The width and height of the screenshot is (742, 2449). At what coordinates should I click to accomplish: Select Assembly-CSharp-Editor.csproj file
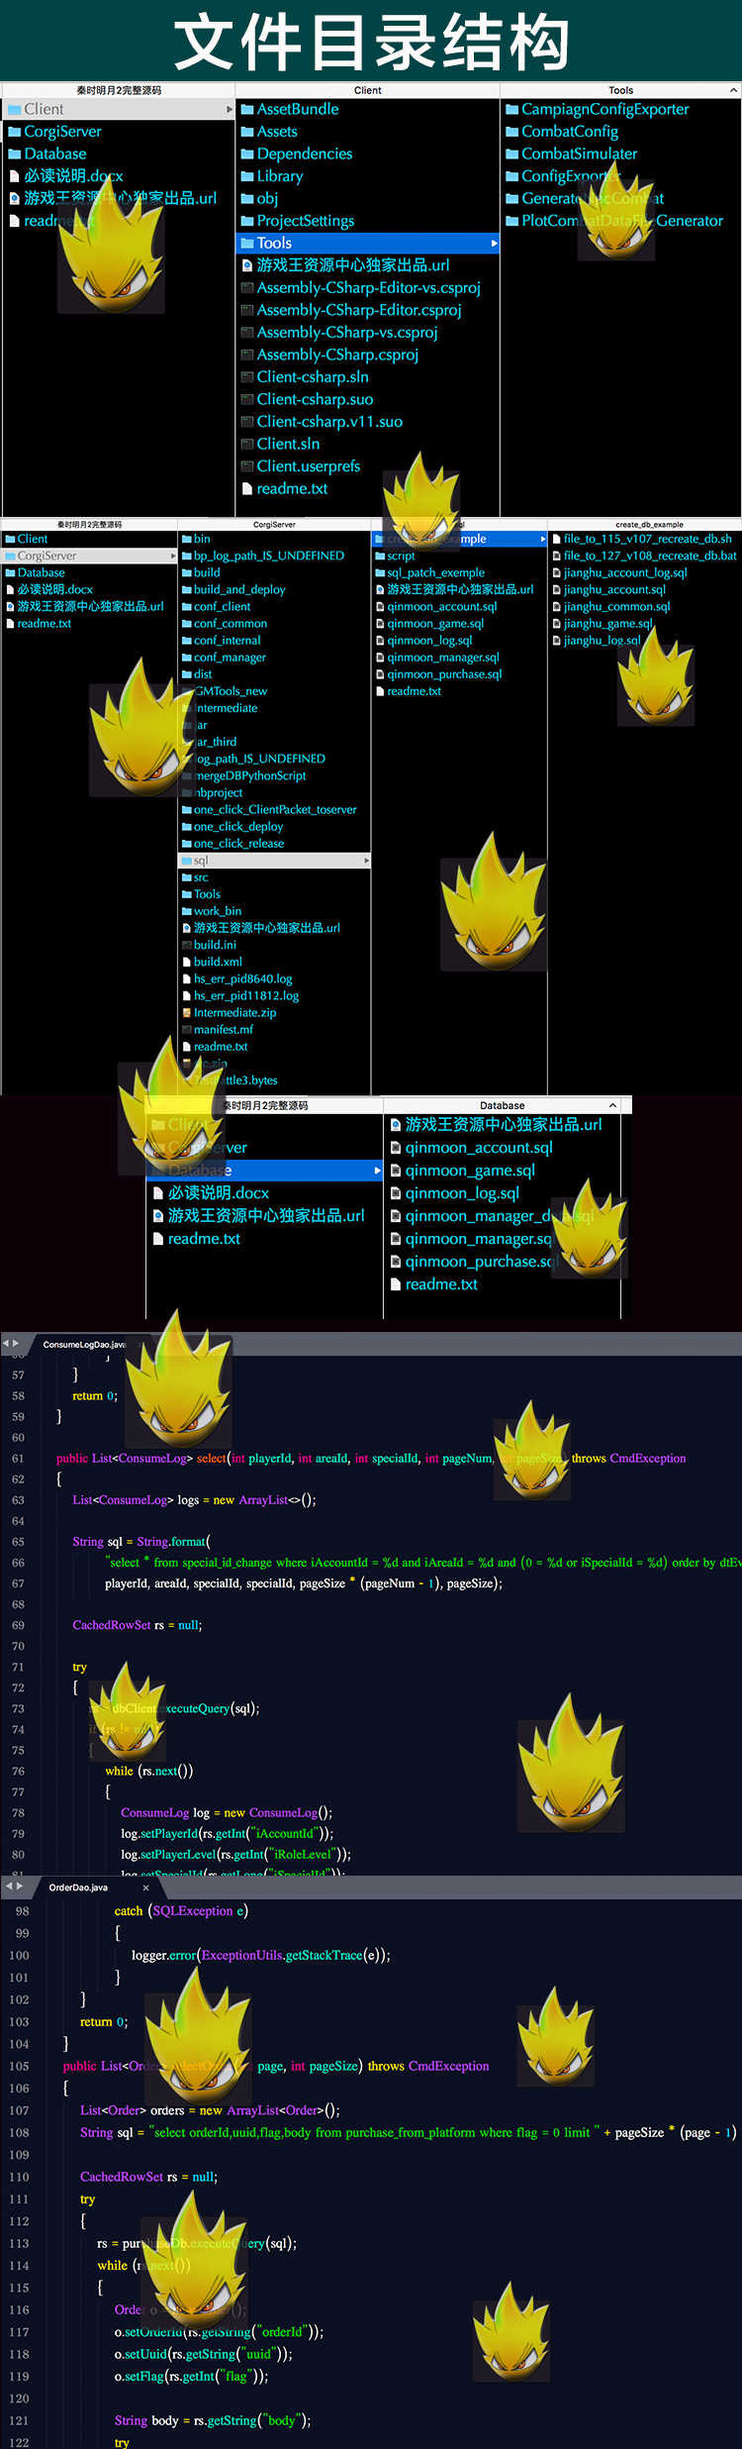(359, 310)
